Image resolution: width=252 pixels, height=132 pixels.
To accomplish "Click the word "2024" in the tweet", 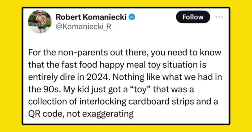I will [x=97, y=77].
